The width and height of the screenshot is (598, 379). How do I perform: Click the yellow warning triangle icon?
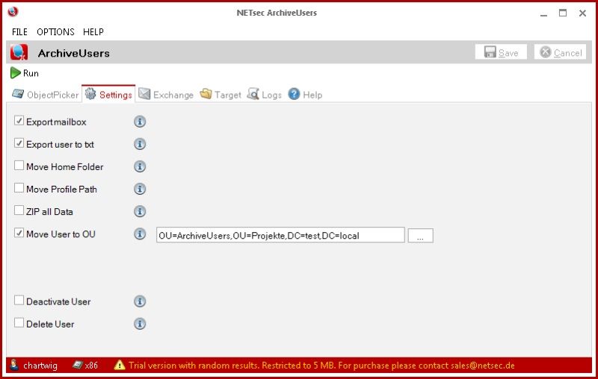120,365
